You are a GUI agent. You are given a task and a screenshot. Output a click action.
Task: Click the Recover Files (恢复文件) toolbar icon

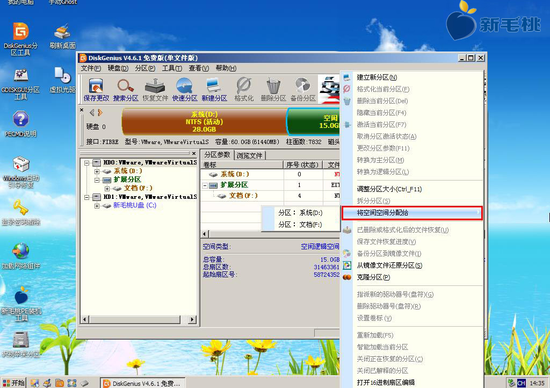(x=155, y=90)
